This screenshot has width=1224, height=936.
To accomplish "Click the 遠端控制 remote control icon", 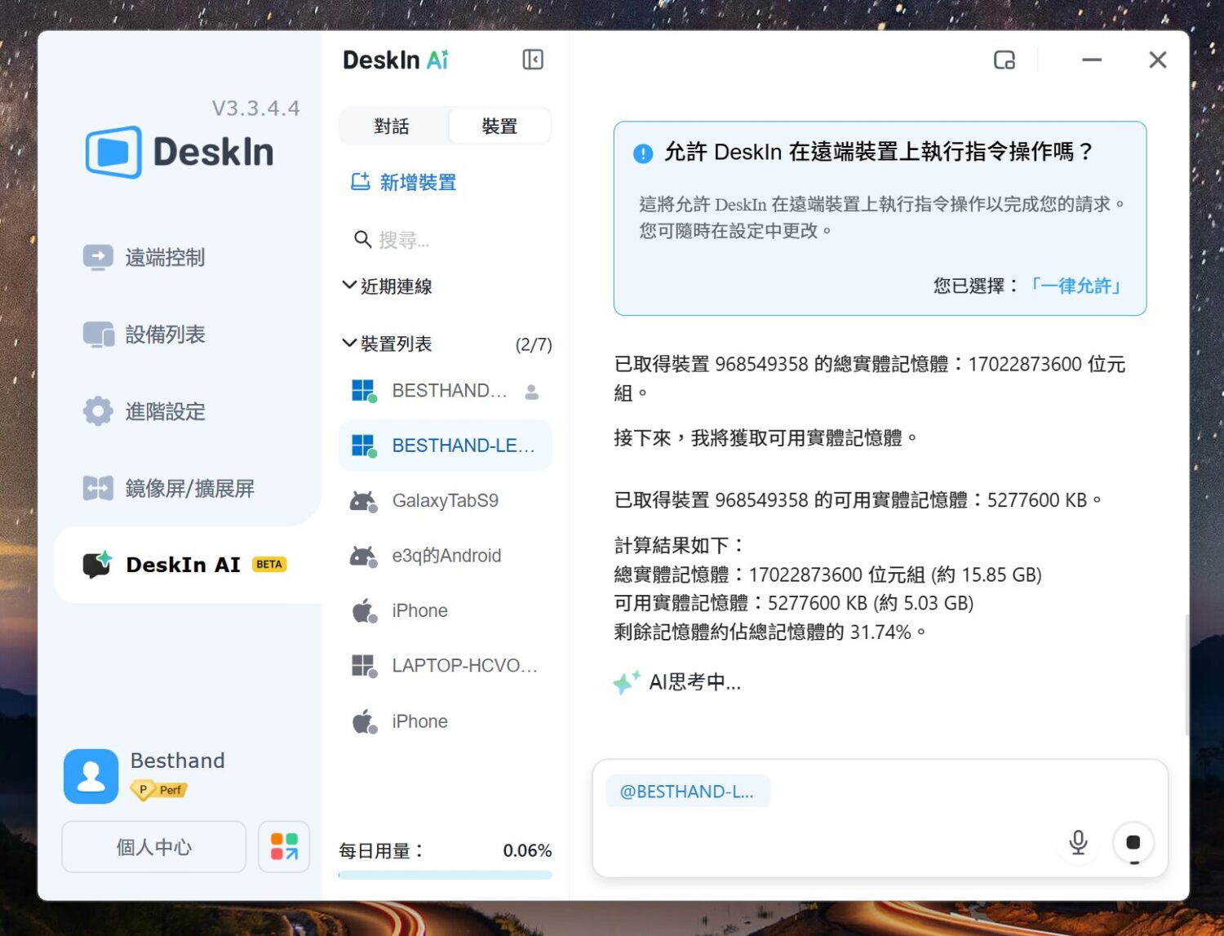I will click(x=99, y=258).
